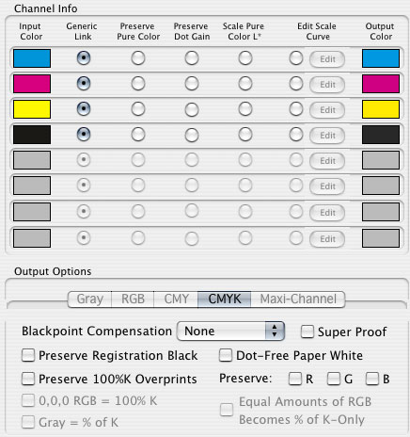Click Edit button in yellow channel row
This screenshot has width=410, height=437.
(x=327, y=110)
